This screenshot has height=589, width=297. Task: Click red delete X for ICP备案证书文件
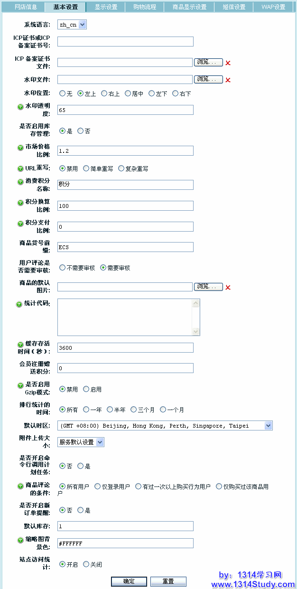pos(228,63)
